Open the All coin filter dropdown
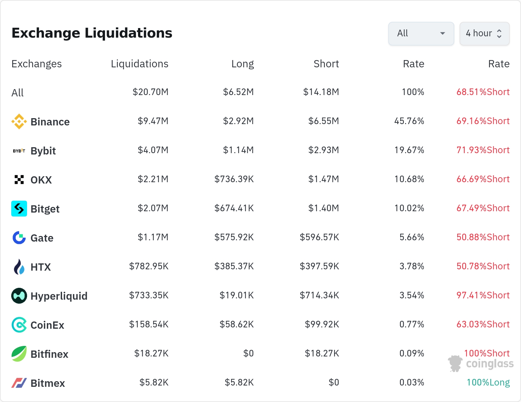 421,33
